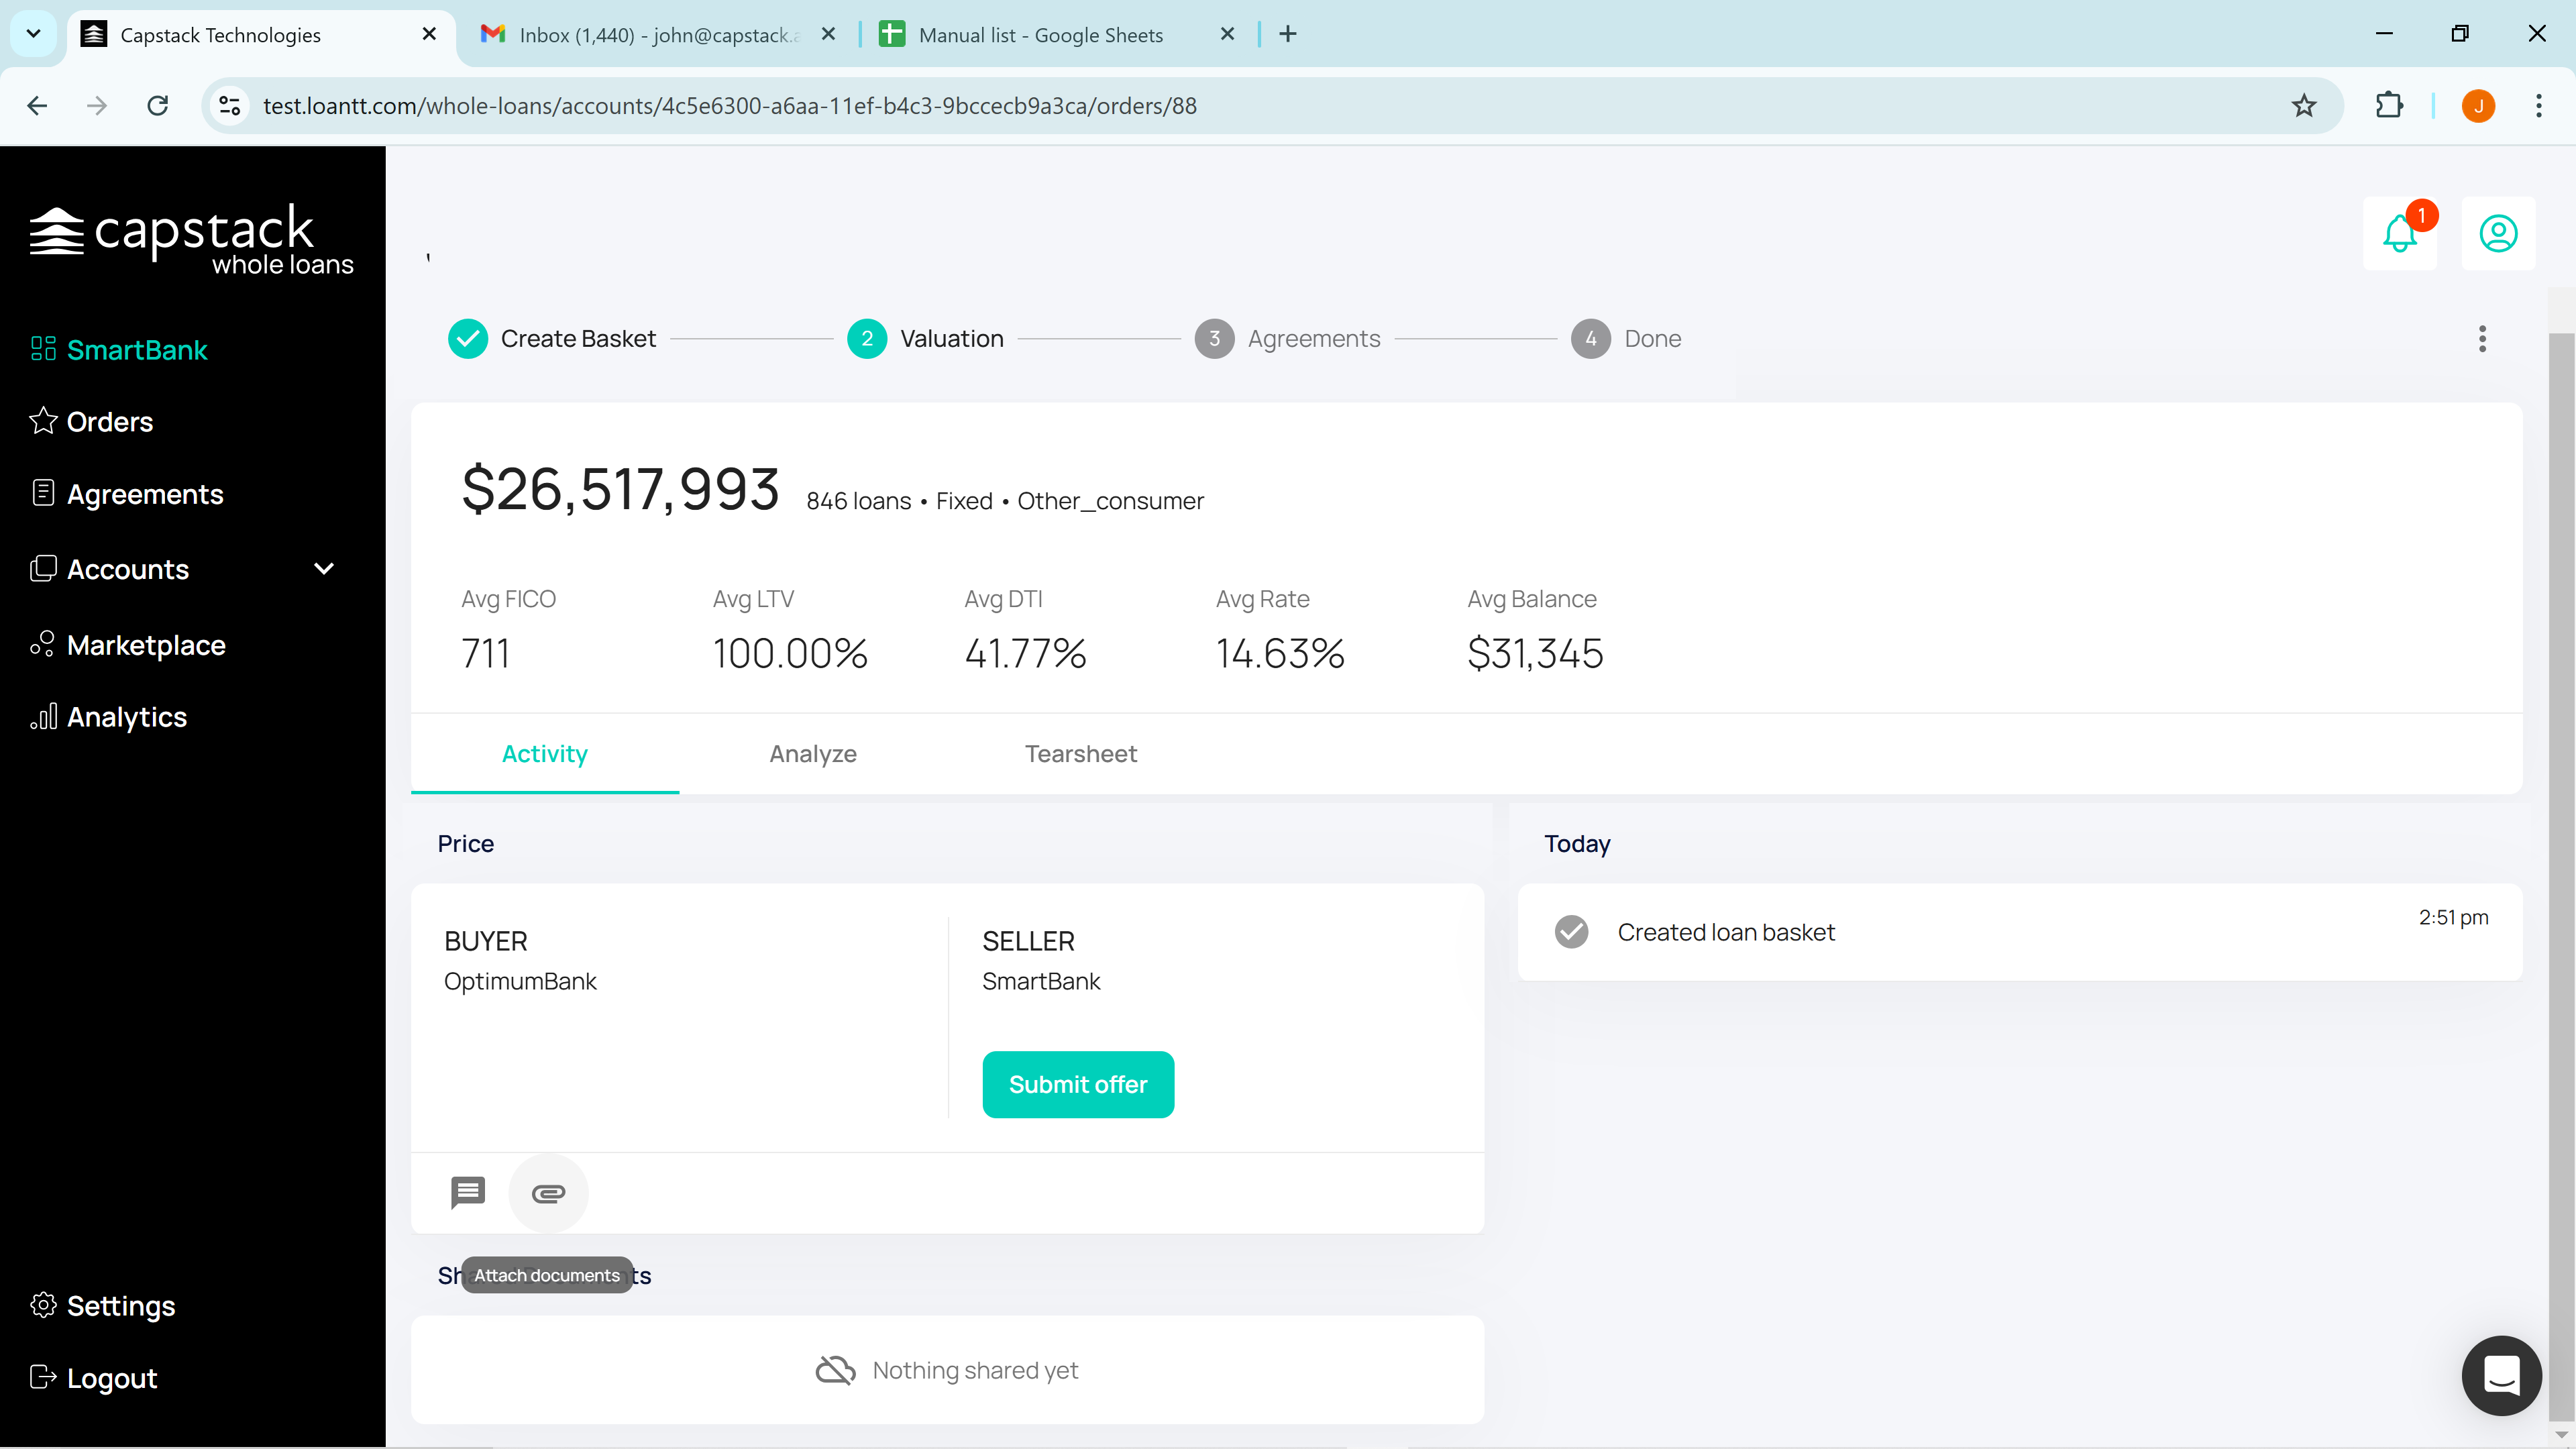Switch to the Analyze tab
Screen dimensions: 2576x1449
click(x=812, y=754)
